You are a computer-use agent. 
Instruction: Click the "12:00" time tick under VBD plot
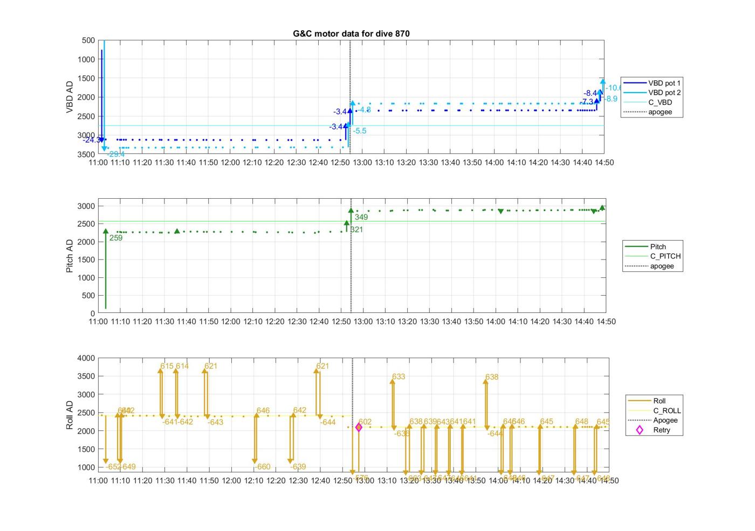click(230, 162)
